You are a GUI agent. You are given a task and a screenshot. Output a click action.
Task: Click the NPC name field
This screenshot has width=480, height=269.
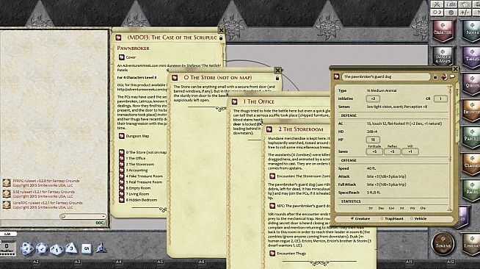386,76
